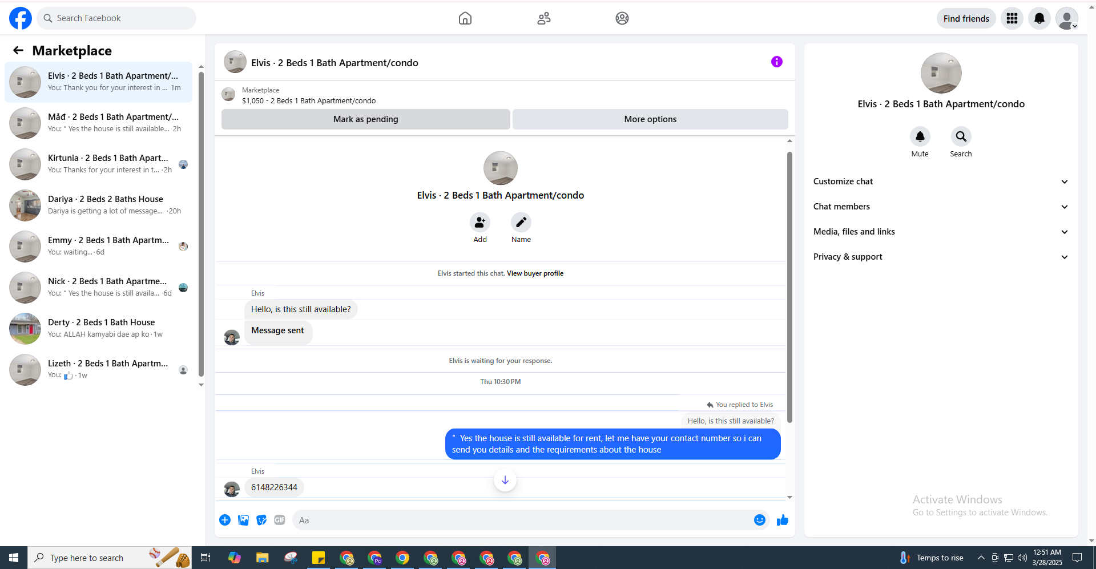
Task: Click 'Elvis is waiting for your response' text
Action: 501,361
